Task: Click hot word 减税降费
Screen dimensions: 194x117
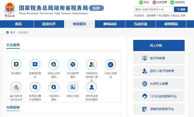Action: coord(151,16)
